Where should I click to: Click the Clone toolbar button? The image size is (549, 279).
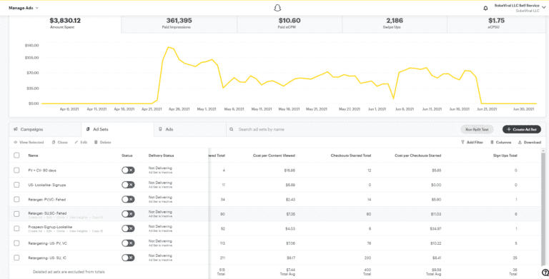(59, 142)
